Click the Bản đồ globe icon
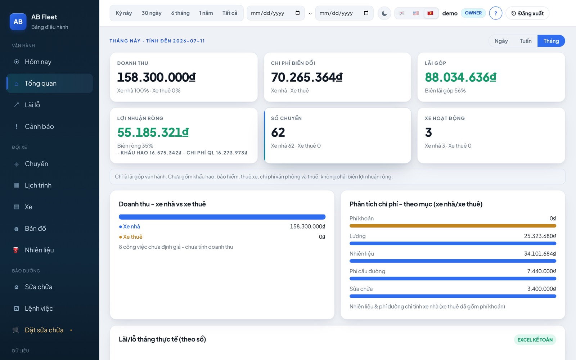Image resolution: width=576 pixels, height=360 pixels. pyautogui.click(x=17, y=229)
